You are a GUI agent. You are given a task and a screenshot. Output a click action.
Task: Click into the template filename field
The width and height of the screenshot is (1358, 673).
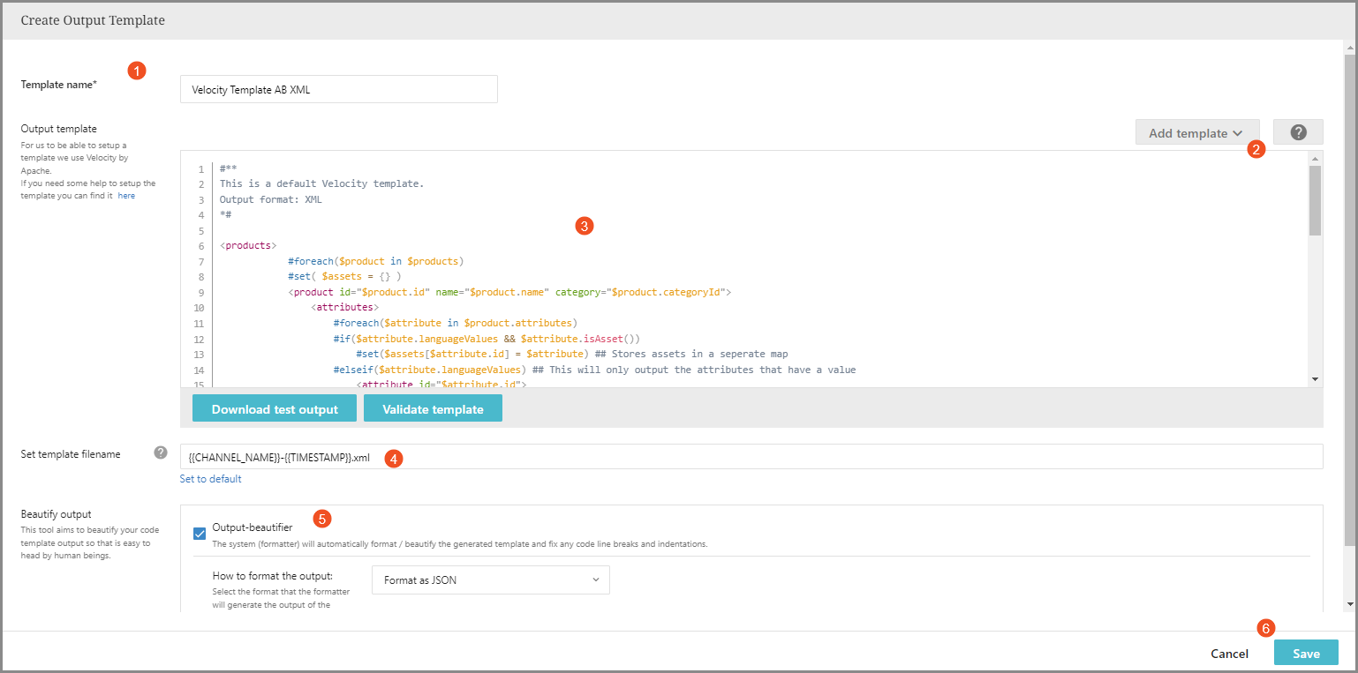point(751,457)
